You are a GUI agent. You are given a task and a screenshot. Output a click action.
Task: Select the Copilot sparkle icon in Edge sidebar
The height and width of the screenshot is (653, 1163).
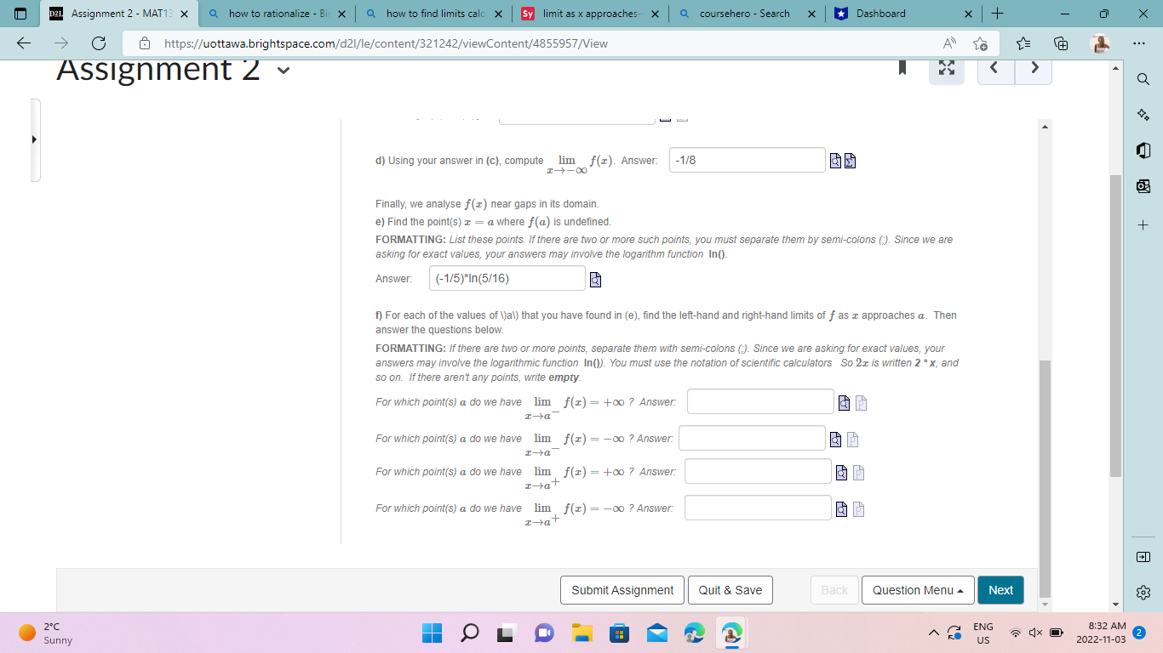1143,113
